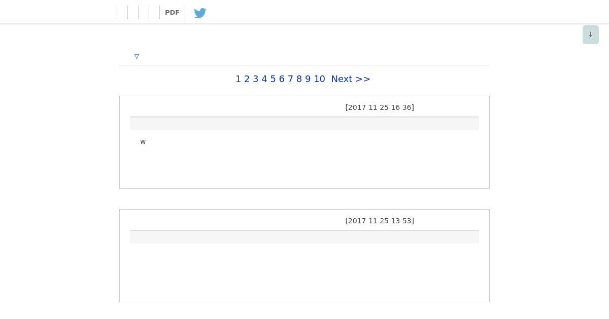
Task: Expand the small downward triangle section
Action: (137, 56)
